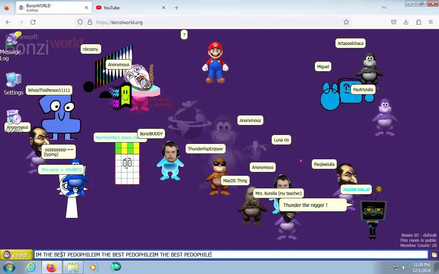The height and width of the screenshot is (274, 439).
Task: Open the Windows Start menu
Action: coord(9,267)
